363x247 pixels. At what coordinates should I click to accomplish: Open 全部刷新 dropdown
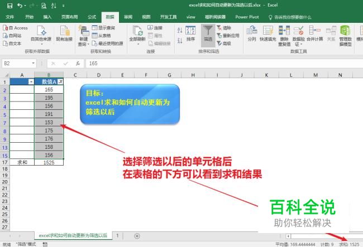[x=137, y=35]
